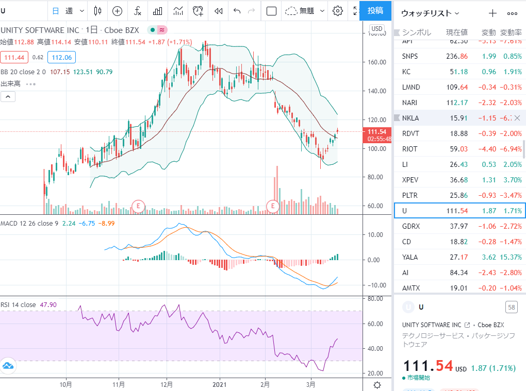Click the market status indicators next to Cboe BZX
The width and height of the screenshot is (526, 391).
157,30
